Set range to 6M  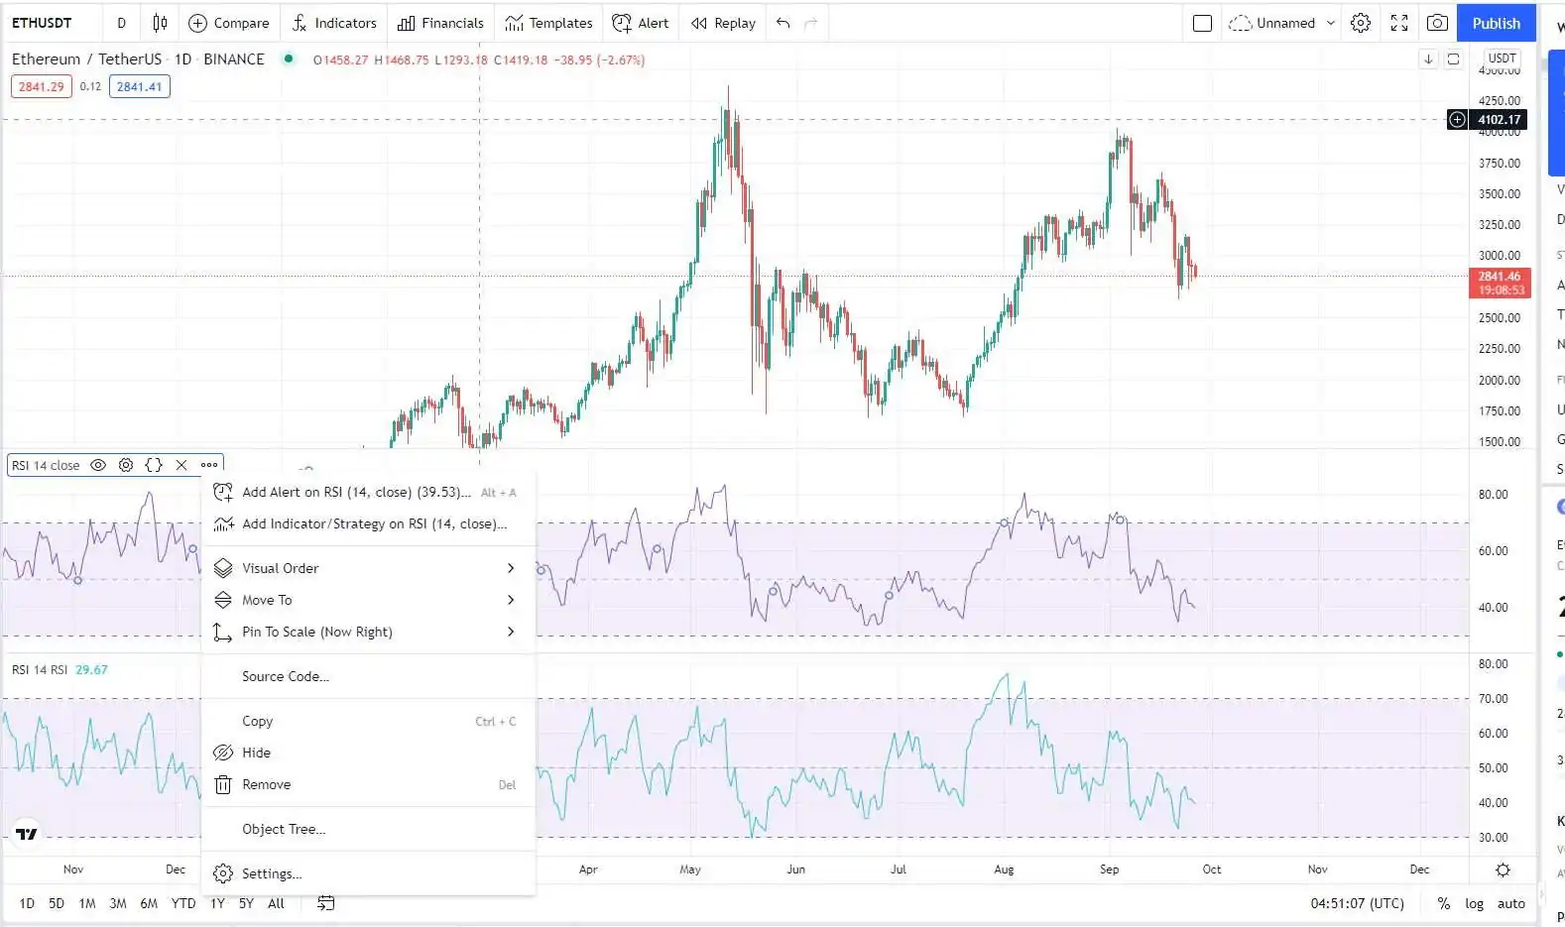pyautogui.click(x=149, y=903)
